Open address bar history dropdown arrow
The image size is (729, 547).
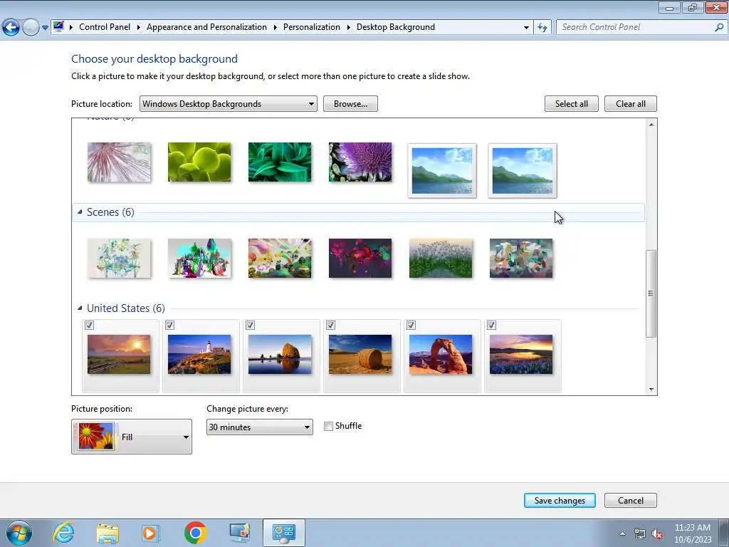(526, 27)
